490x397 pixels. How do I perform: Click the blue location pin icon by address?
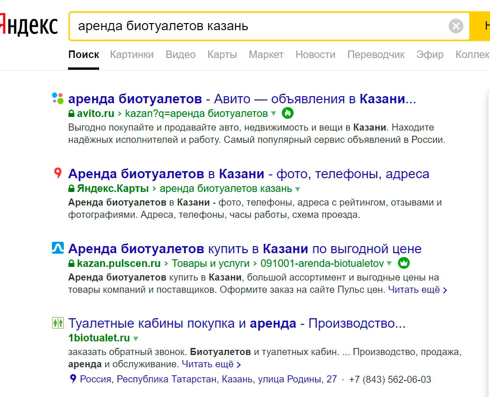(x=73, y=379)
